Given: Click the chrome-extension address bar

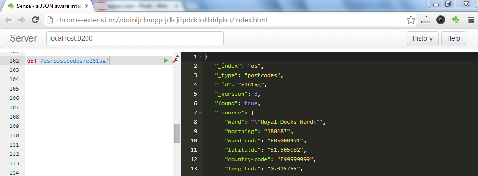Looking at the screenshot, I should tap(226, 20).
